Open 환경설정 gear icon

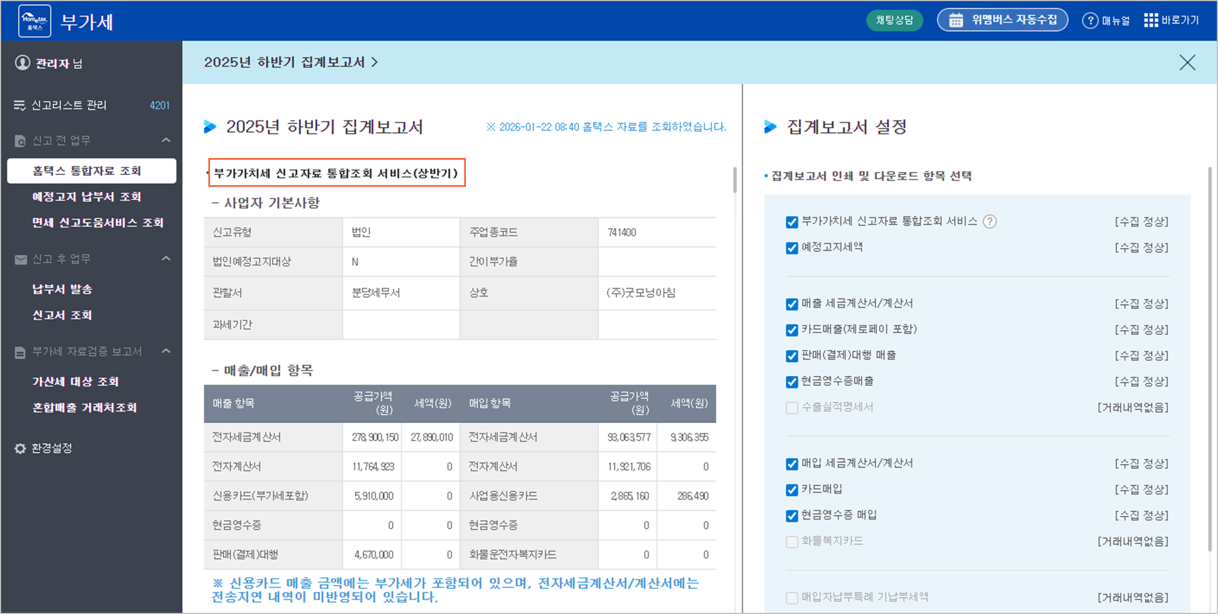pos(20,448)
